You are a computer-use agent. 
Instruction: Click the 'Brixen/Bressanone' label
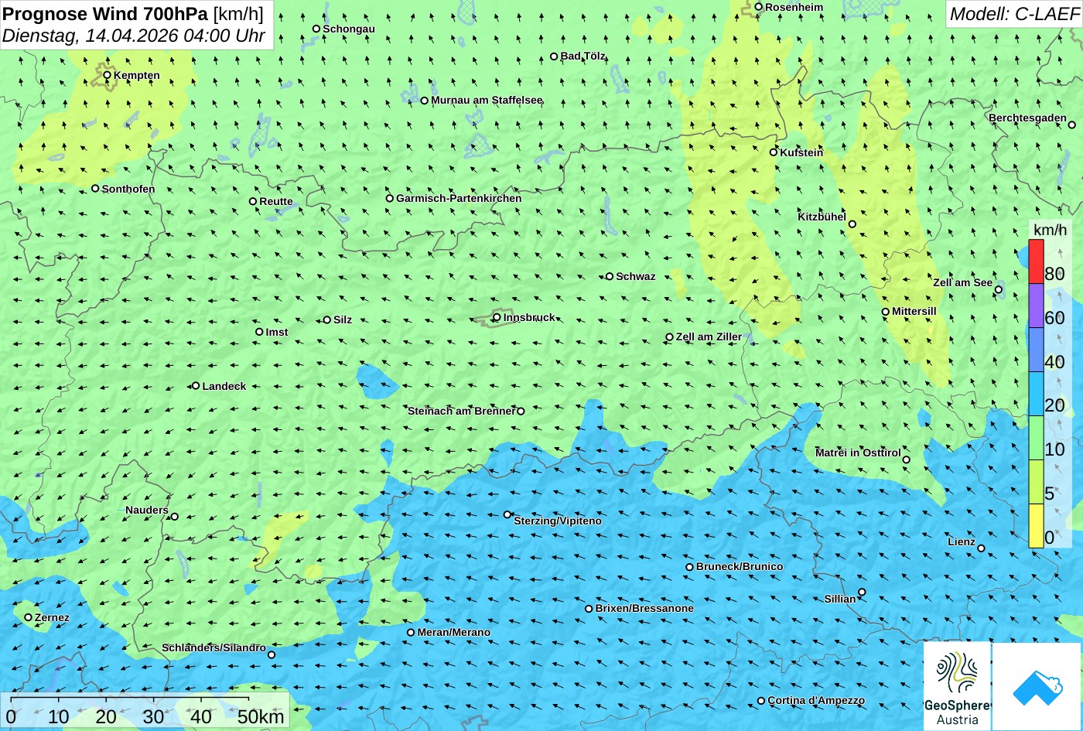click(x=644, y=608)
